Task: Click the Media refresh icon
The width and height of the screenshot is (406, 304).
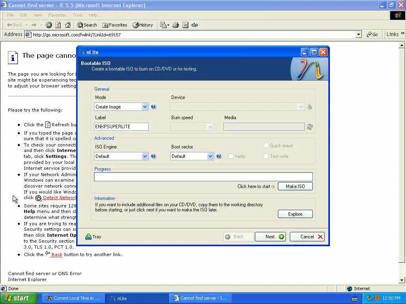Action: click(x=310, y=127)
